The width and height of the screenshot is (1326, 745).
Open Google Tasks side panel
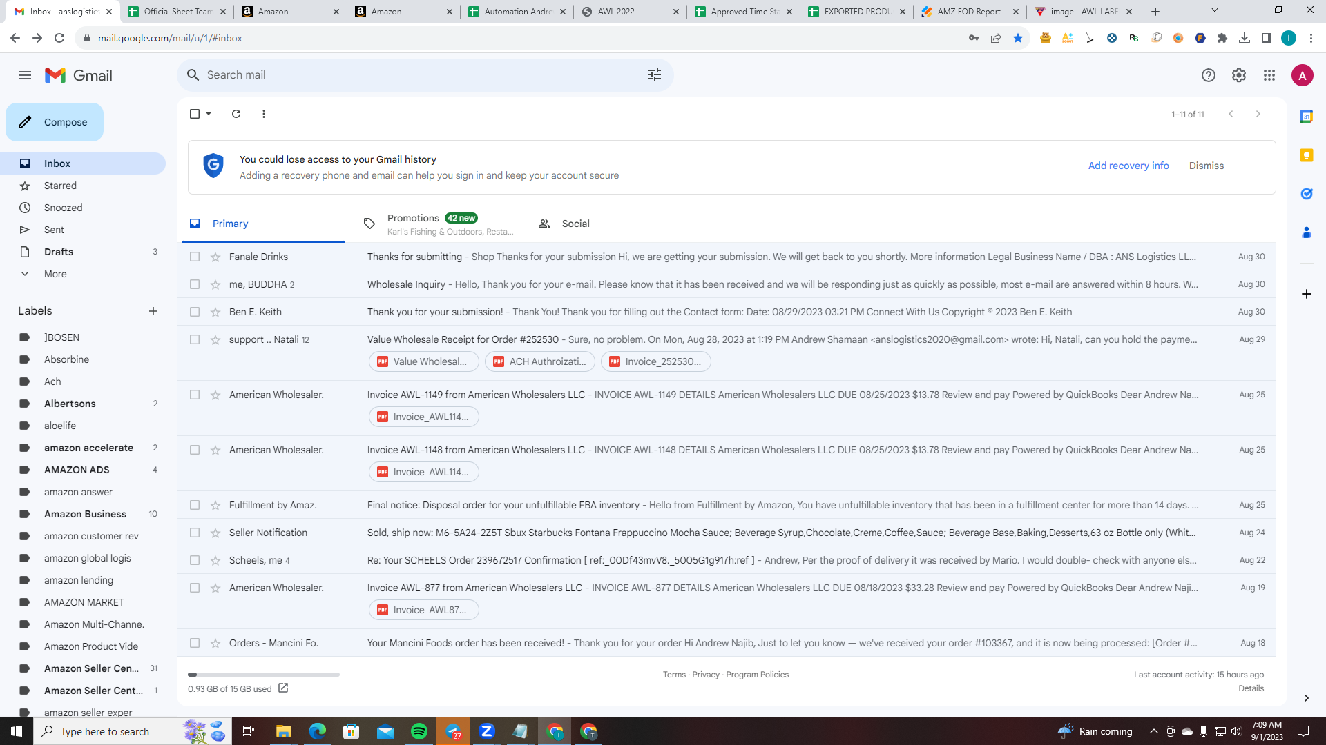[x=1307, y=194]
